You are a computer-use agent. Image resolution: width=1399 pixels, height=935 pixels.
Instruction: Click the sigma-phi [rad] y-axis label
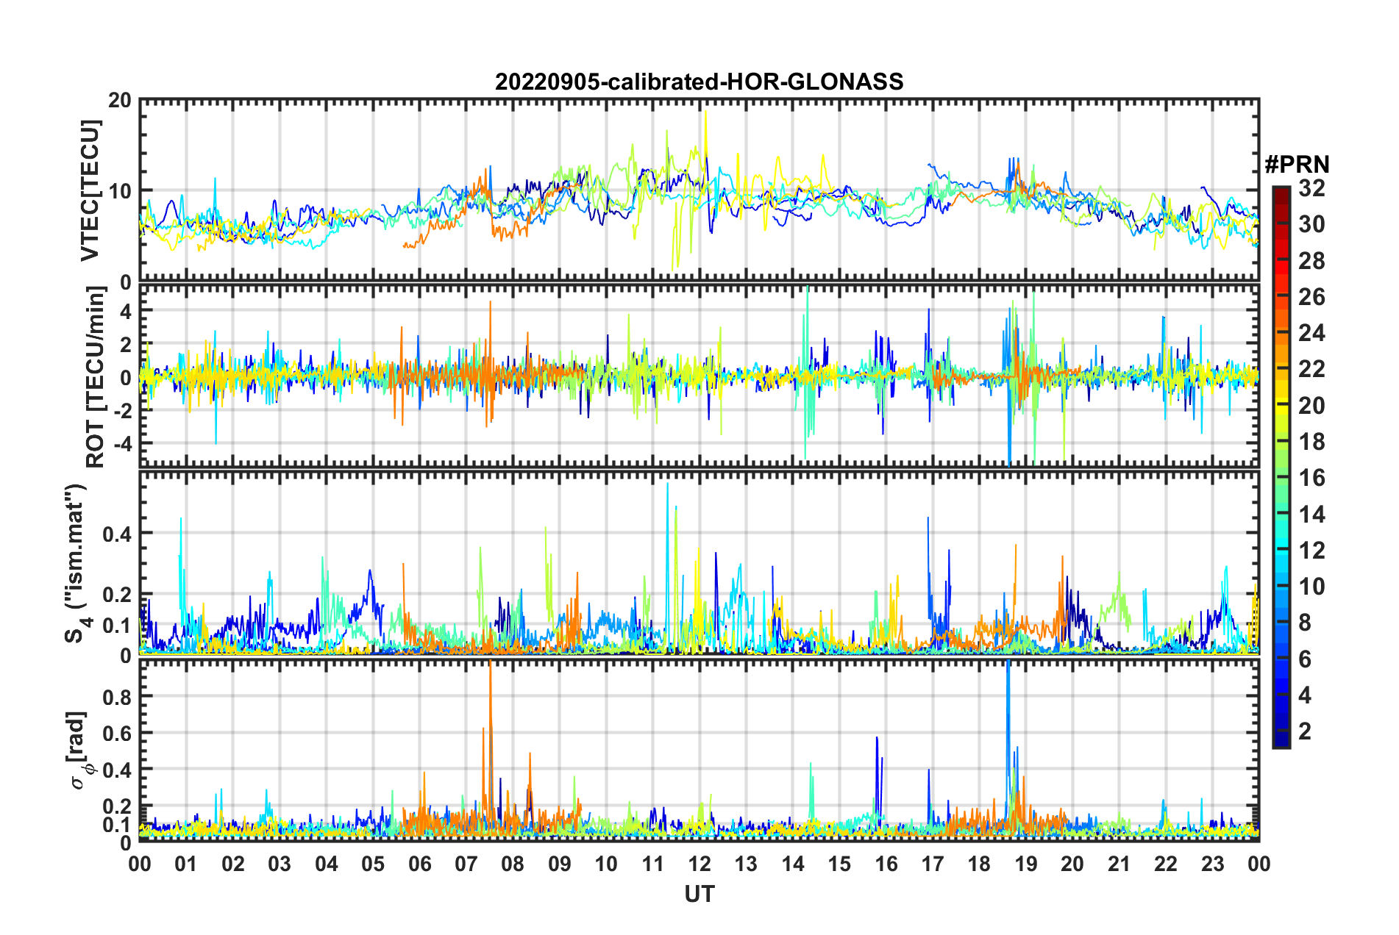(x=81, y=750)
